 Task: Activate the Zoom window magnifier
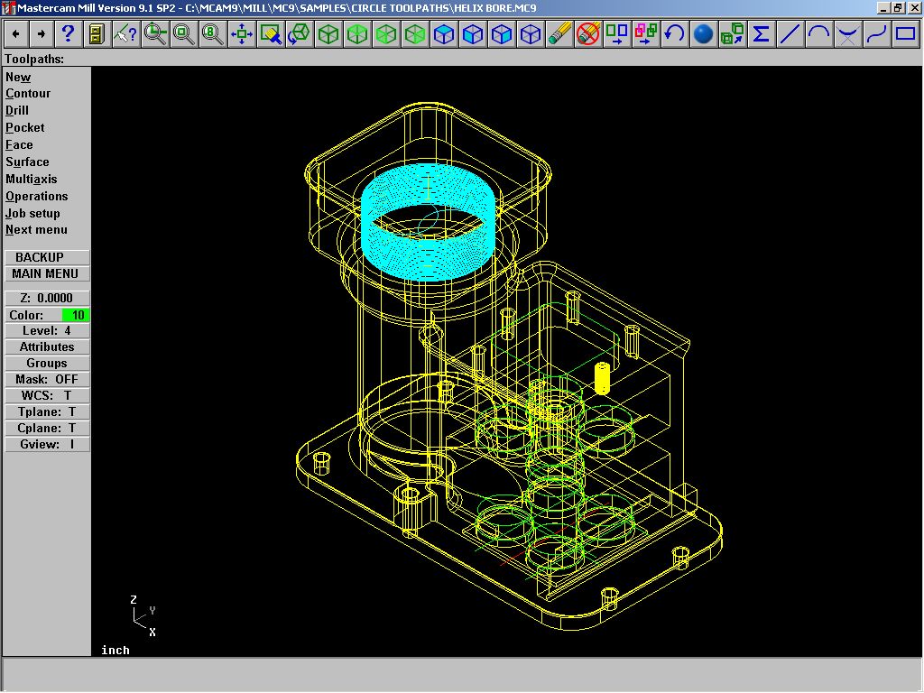154,34
